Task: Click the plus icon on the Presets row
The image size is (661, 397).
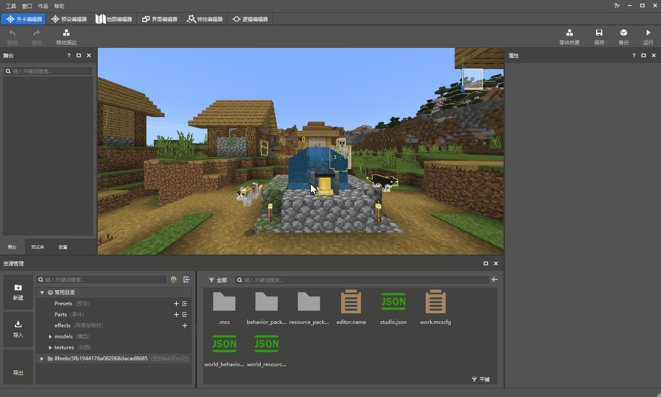Action: [176, 304]
